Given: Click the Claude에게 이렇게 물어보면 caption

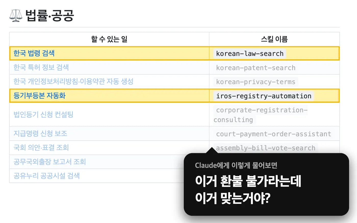Looking at the screenshot, I should (236, 165).
